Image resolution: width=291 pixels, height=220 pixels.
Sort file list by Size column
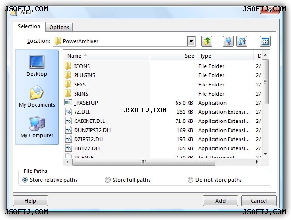[x=173, y=56]
